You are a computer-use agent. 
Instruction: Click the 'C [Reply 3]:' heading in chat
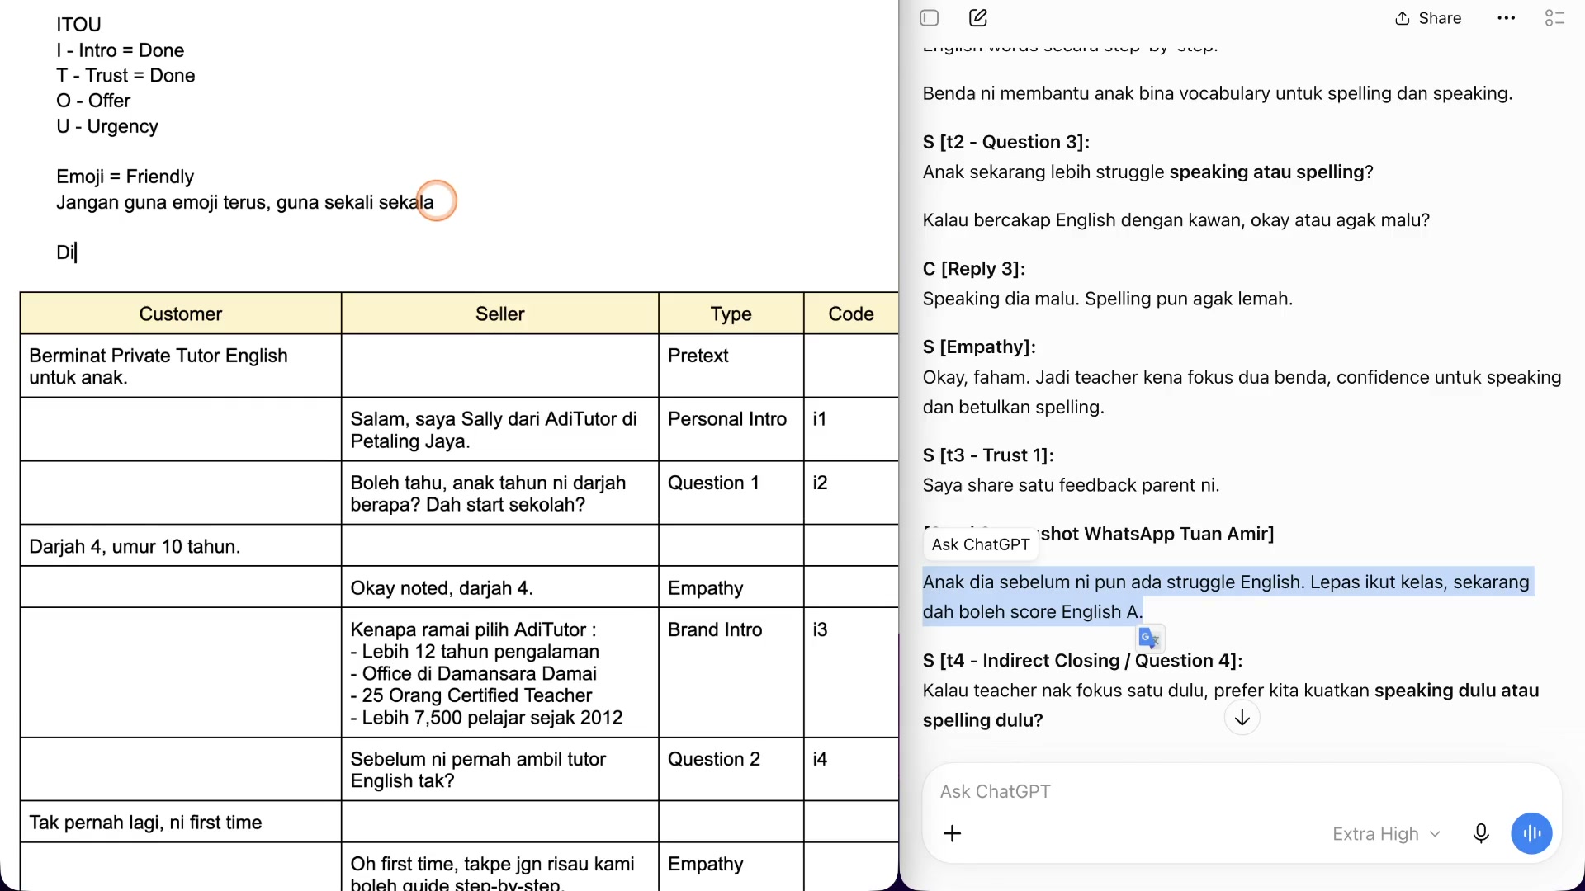pyautogui.click(x=974, y=269)
